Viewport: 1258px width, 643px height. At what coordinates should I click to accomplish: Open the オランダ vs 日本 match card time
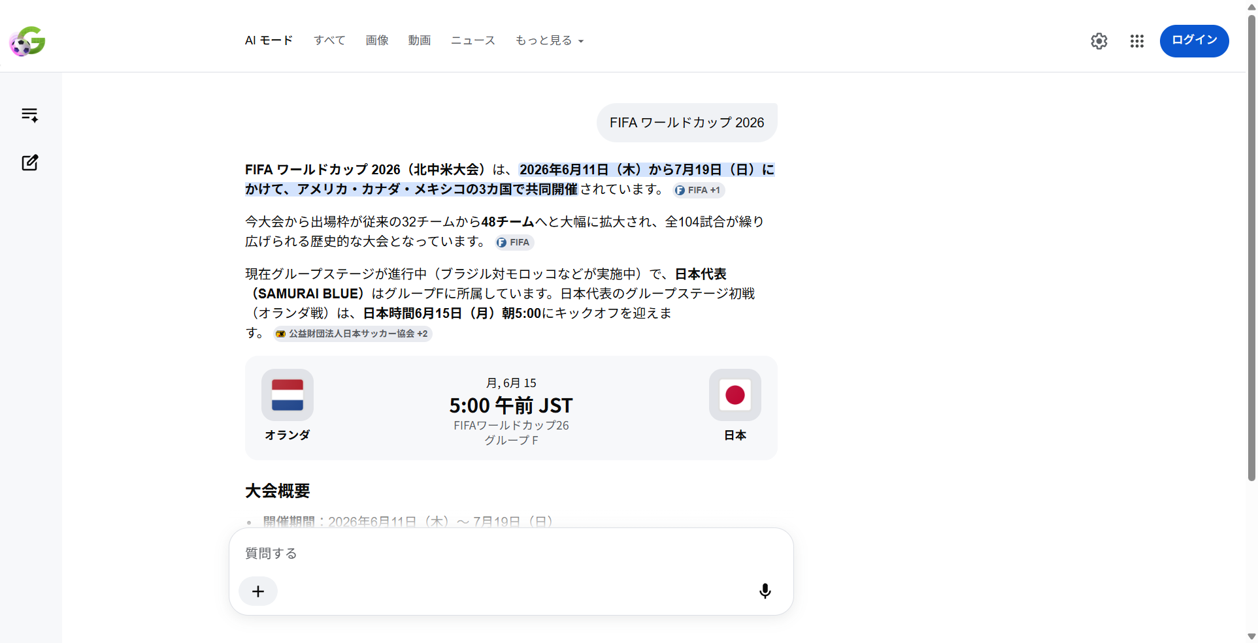tap(511, 405)
